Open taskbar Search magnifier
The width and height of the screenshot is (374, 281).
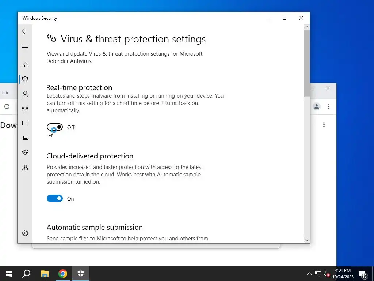[x=26, y=274]
